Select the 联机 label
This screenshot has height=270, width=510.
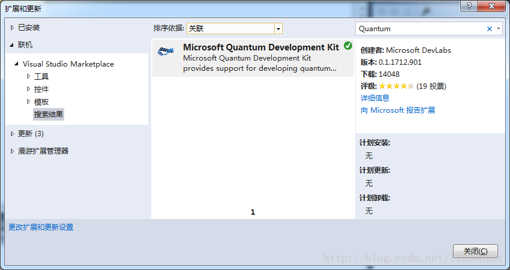25,45
